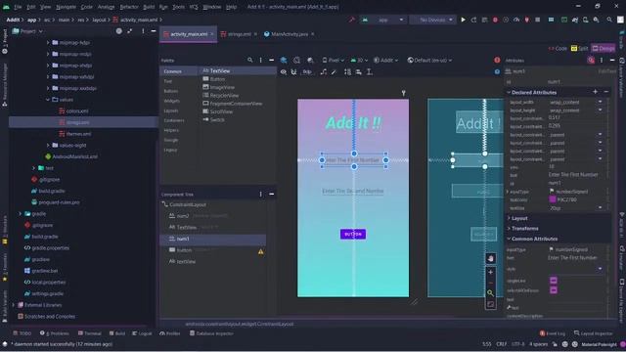The image size is (626, 352).
Task: Select the Design view mode
Action: pos(604,48)
